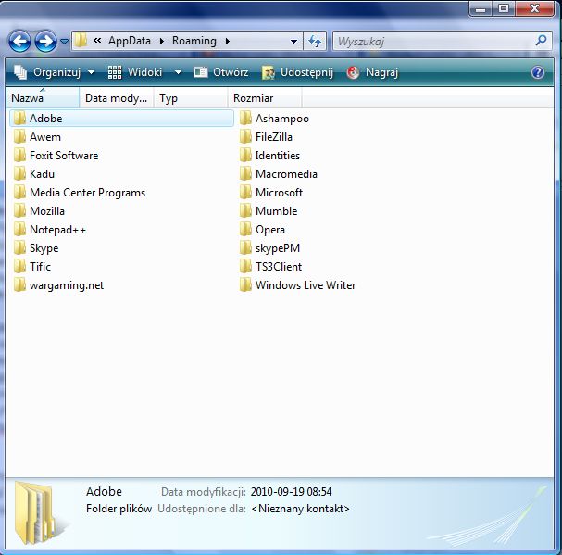Image resolution: width=562 pixels, height=555 pixels.
Task: Select the Macromedia folder icon
Action: point(245,174)
